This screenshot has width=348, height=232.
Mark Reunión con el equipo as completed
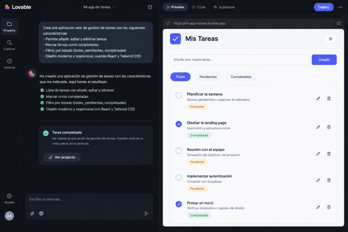coord(179,151)
